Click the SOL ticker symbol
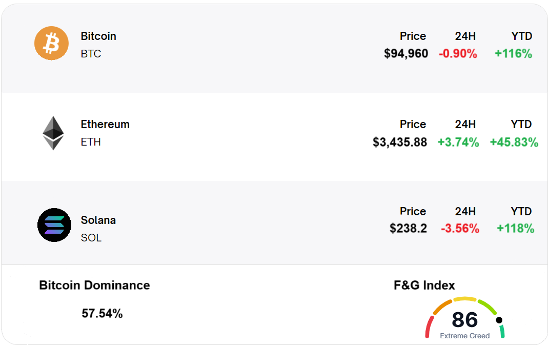Screen dimensions: 549x347 pyautogui.click(x=91, y=238)
